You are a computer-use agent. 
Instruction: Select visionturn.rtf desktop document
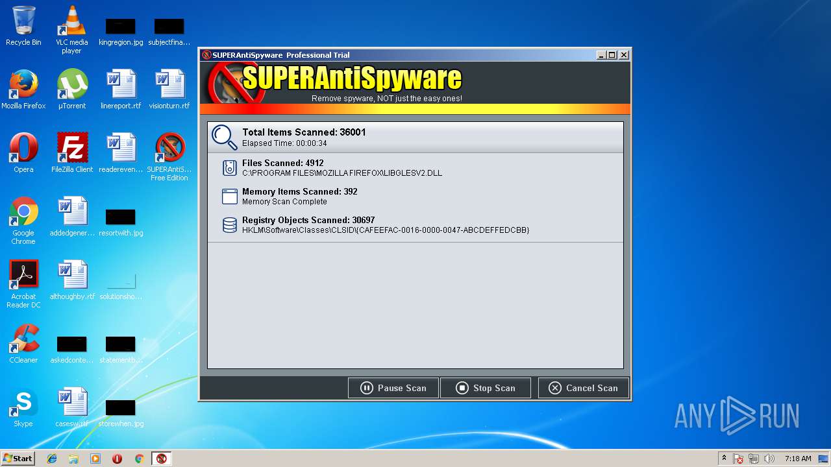[x=169, y=90]
